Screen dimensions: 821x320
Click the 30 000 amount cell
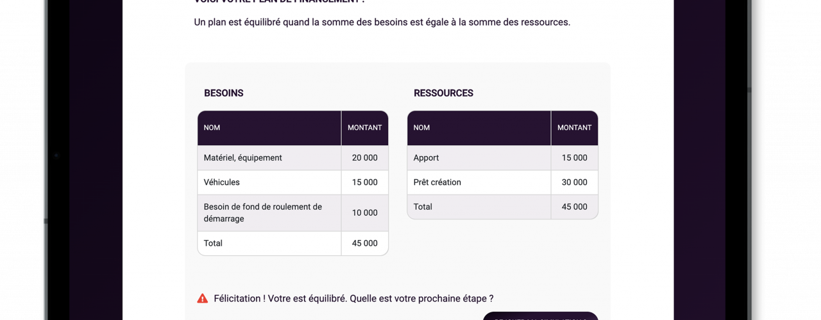point(574,182)
